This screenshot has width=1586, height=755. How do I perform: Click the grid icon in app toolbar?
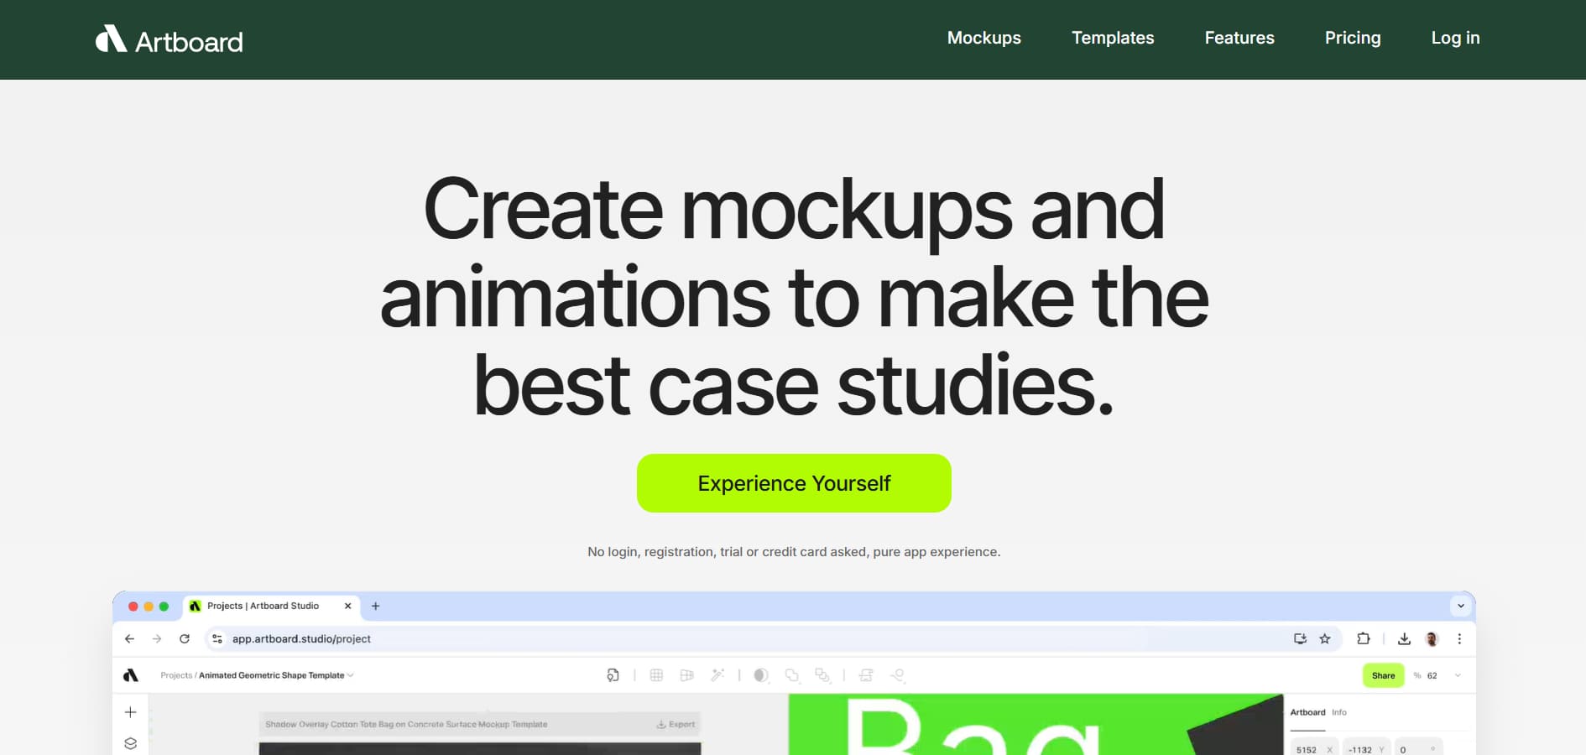(x=656, y=675)
